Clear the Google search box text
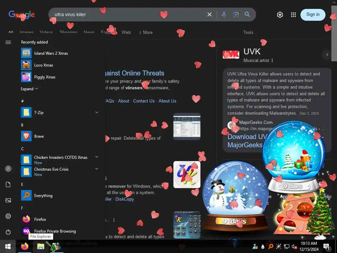This screenshot has height=253, width=337. click(x=209, y=14)
